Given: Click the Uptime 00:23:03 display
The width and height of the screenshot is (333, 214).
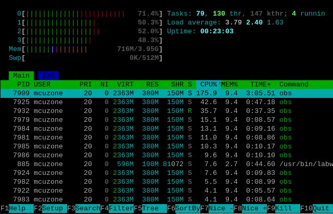Looking at the screenshot, I should pyautogui.click(x=200, y=31).
